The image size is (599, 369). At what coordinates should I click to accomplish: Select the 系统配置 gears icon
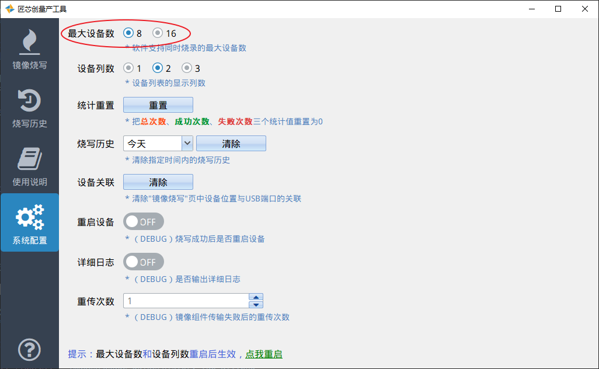[x=29, y=223]
